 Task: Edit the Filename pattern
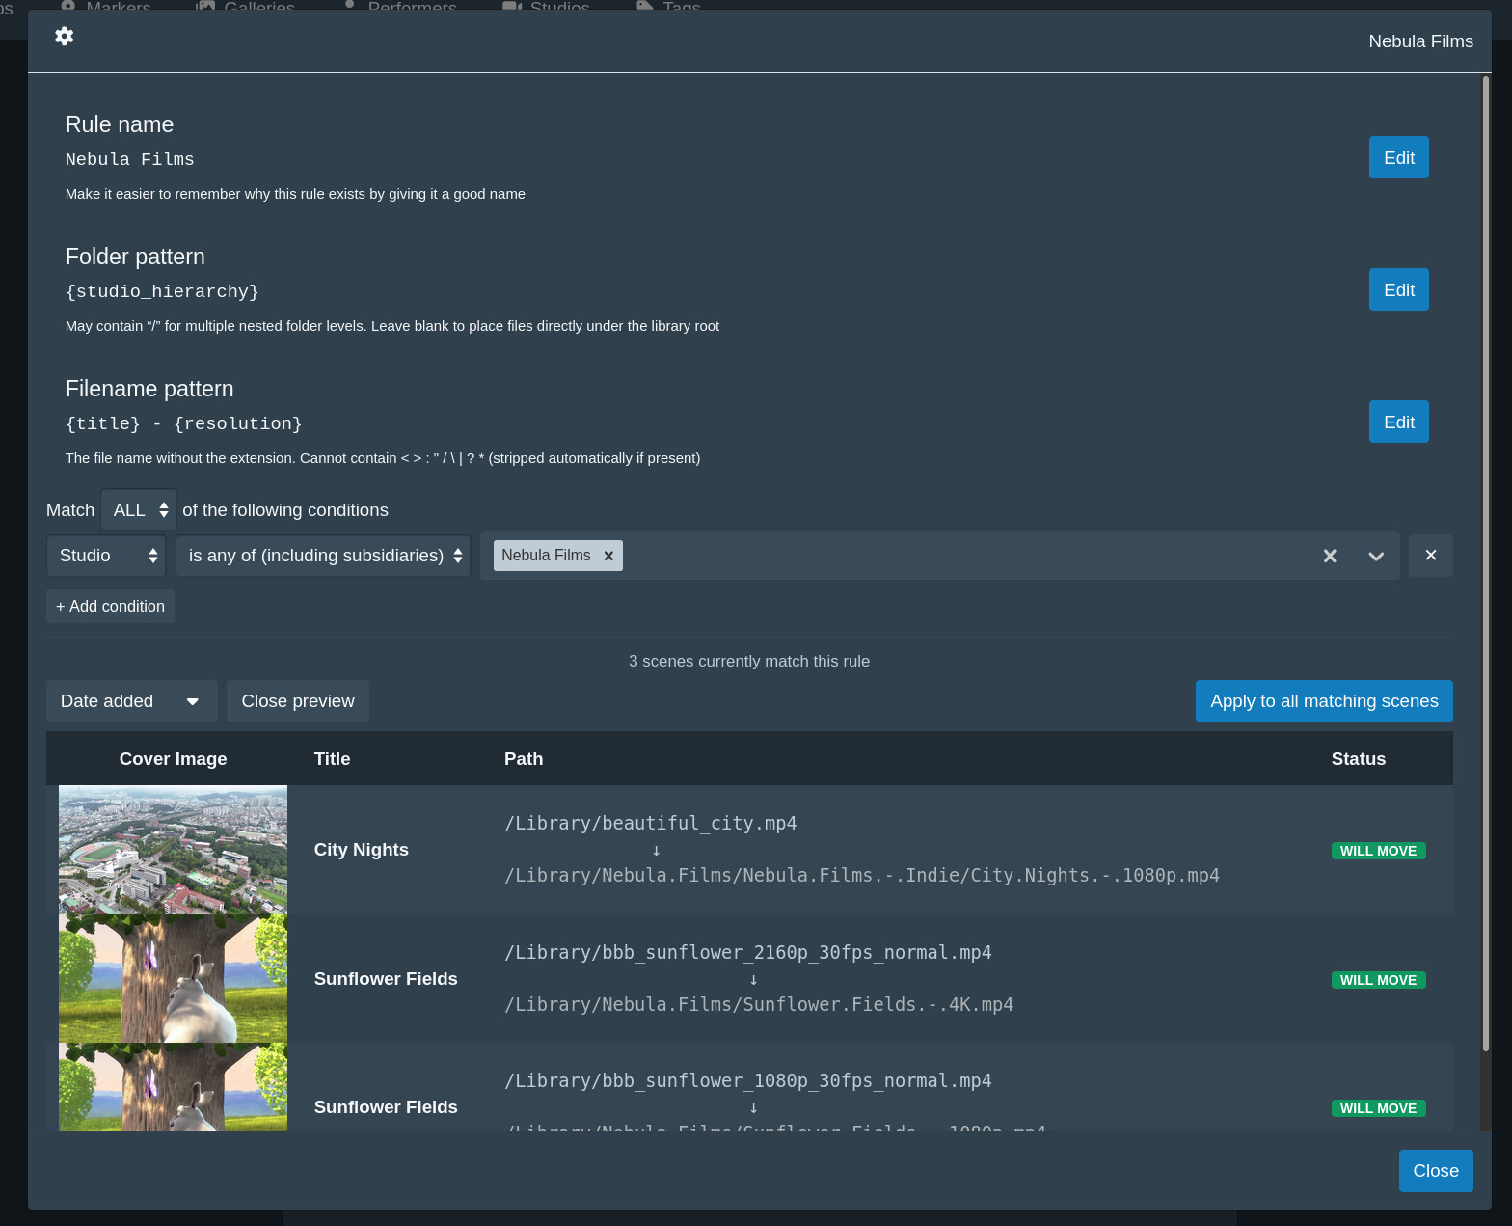coord(1399,422)
